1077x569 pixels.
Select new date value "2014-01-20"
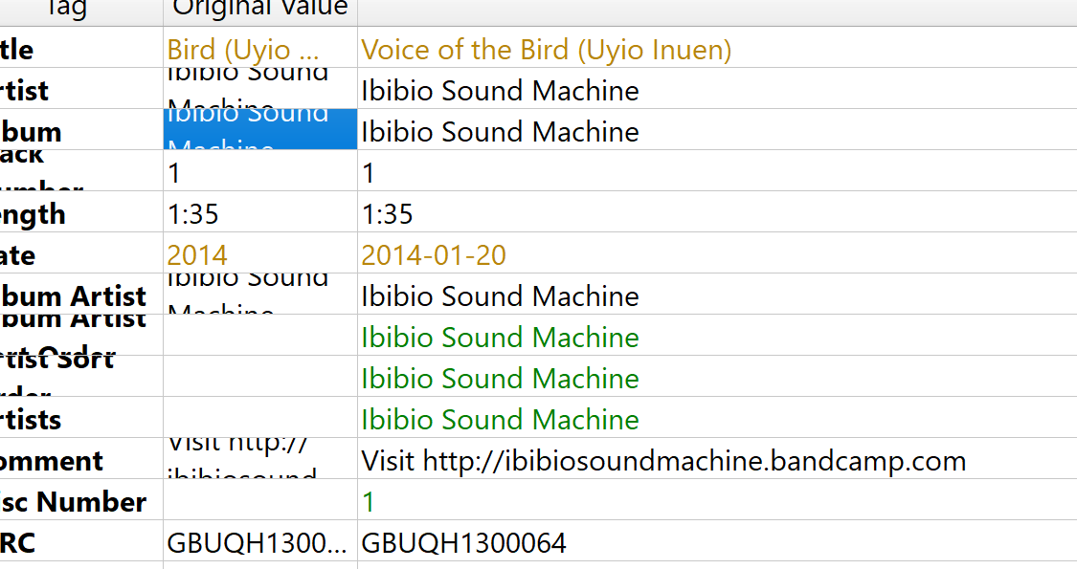pyautogui.click(x=434, y=255)
